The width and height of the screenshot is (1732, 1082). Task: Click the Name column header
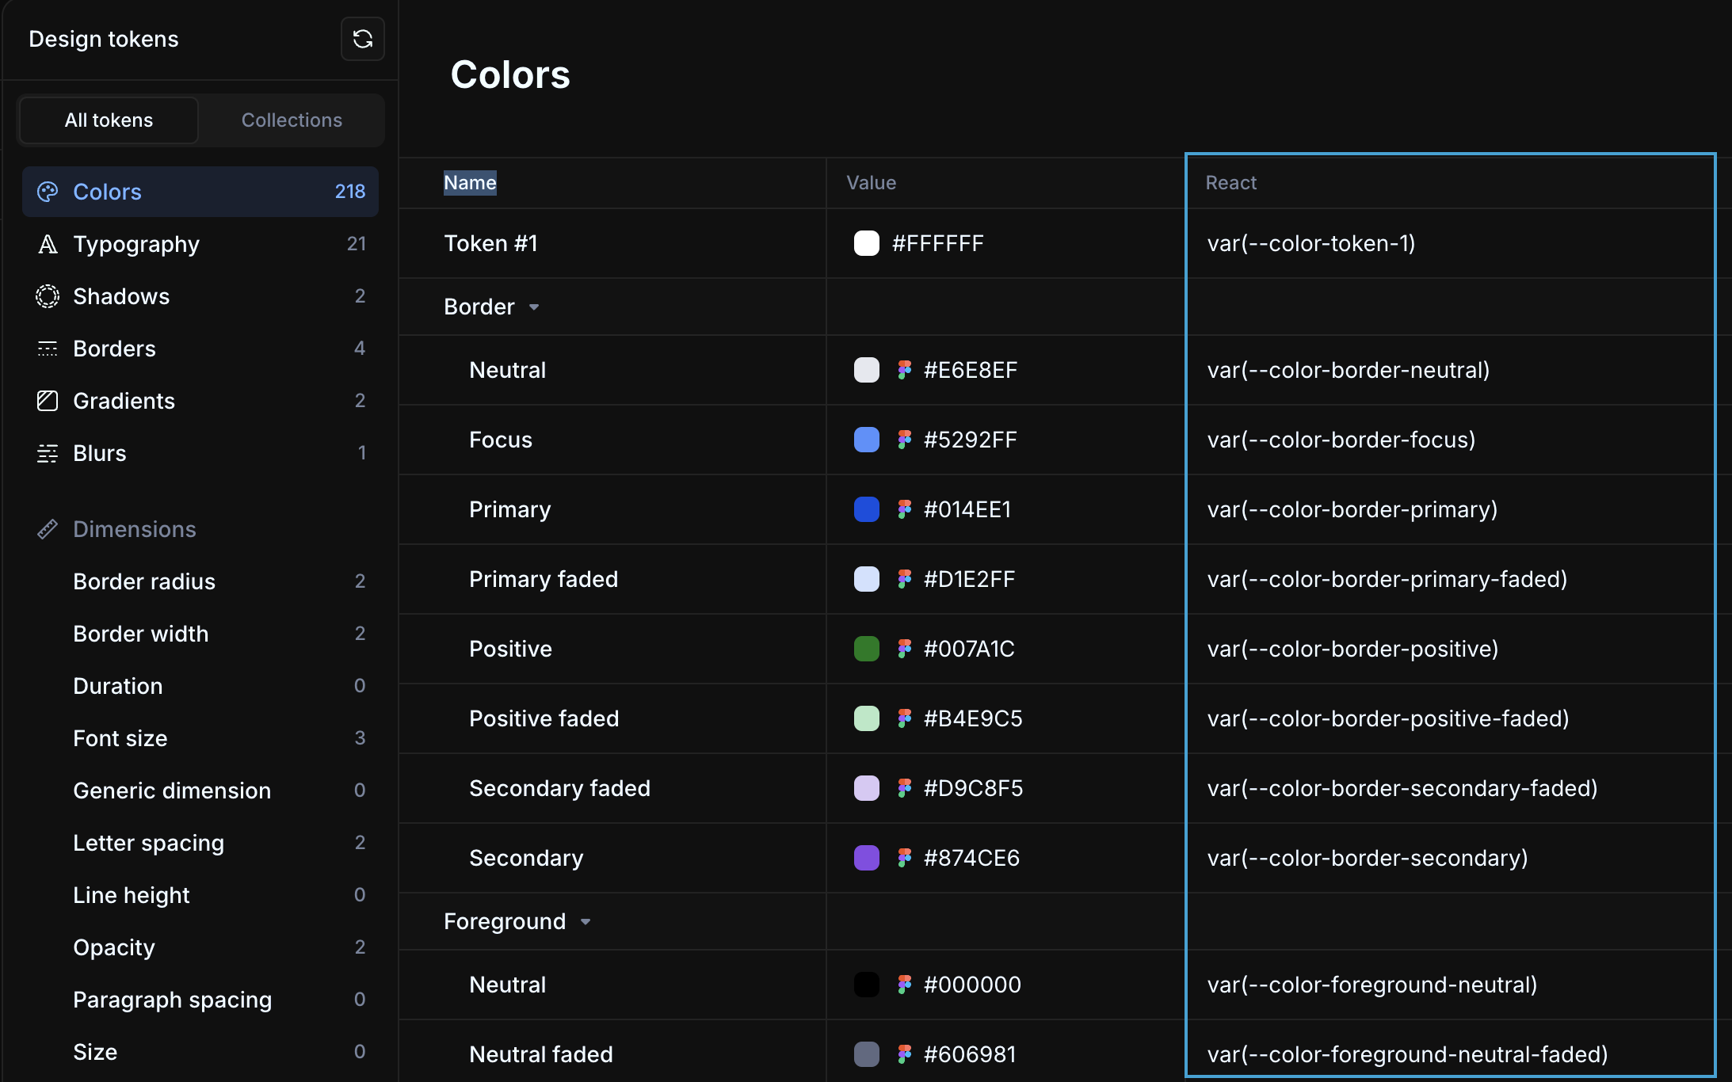(x=470, y=183)
